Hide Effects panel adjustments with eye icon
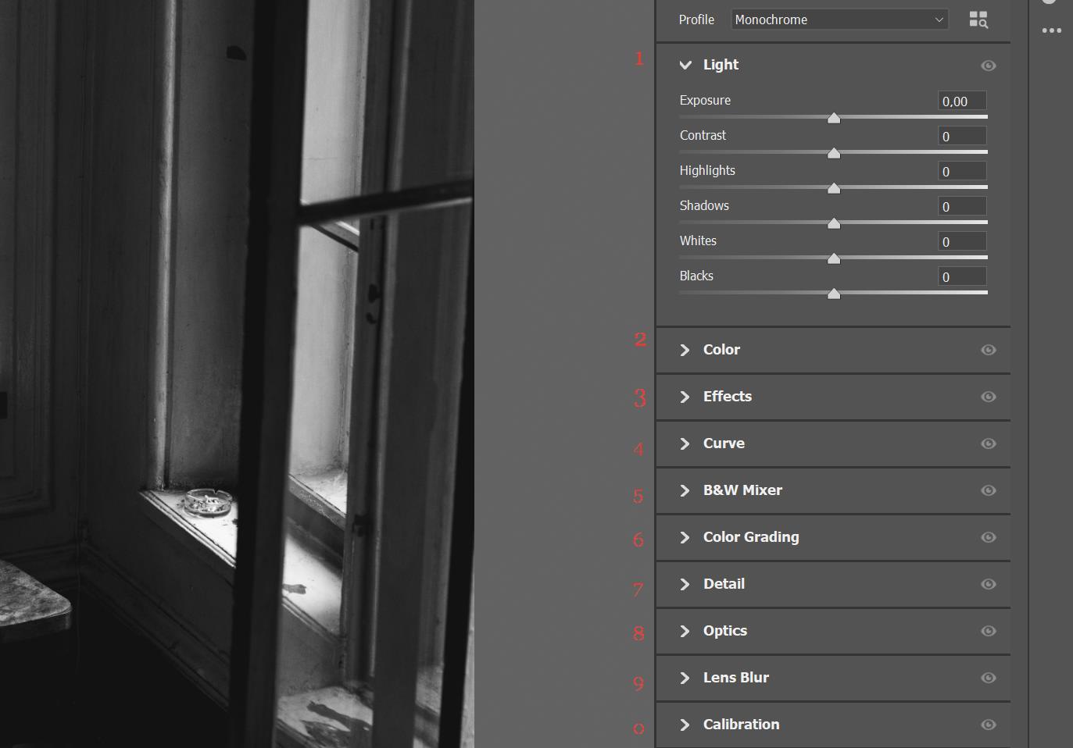1073x748 pixels. tap(988, 397)
